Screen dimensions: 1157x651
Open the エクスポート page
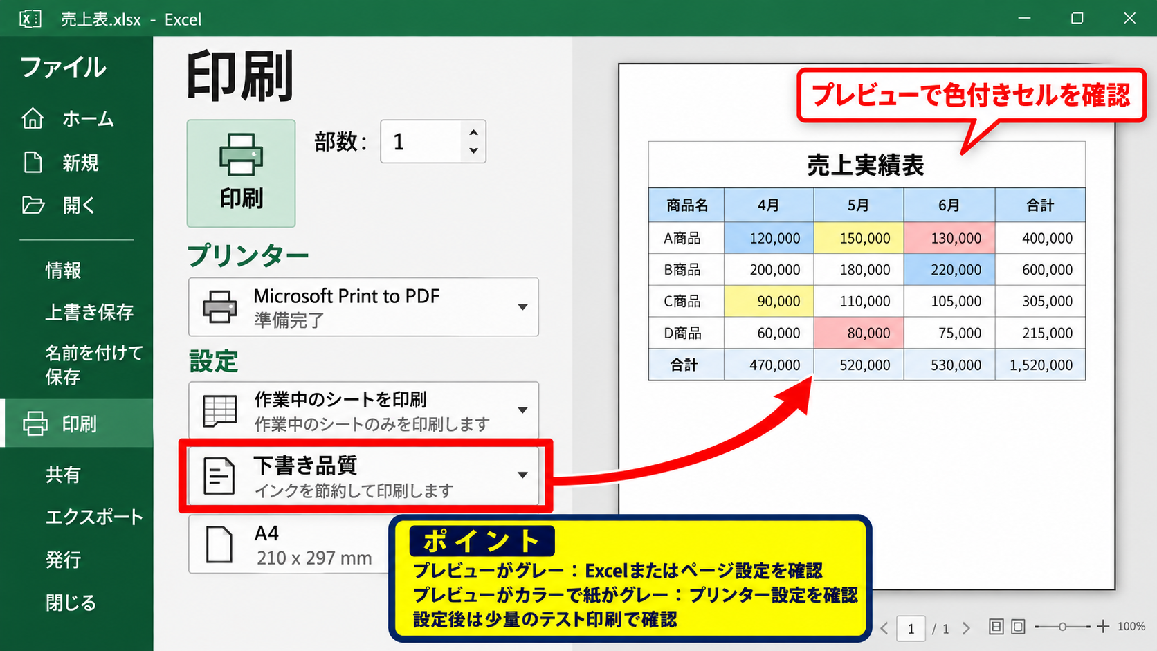94,517
